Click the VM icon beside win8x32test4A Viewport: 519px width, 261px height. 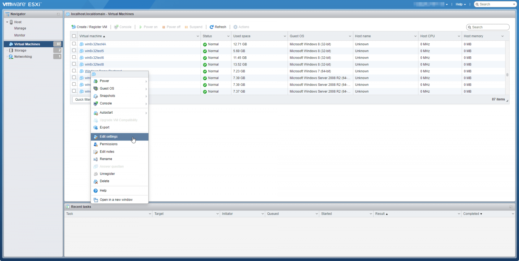82,44
